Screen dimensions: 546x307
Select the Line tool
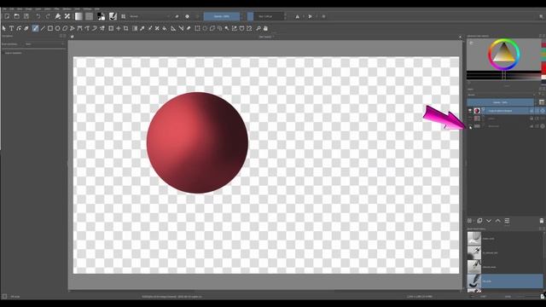tap(43, 28)
